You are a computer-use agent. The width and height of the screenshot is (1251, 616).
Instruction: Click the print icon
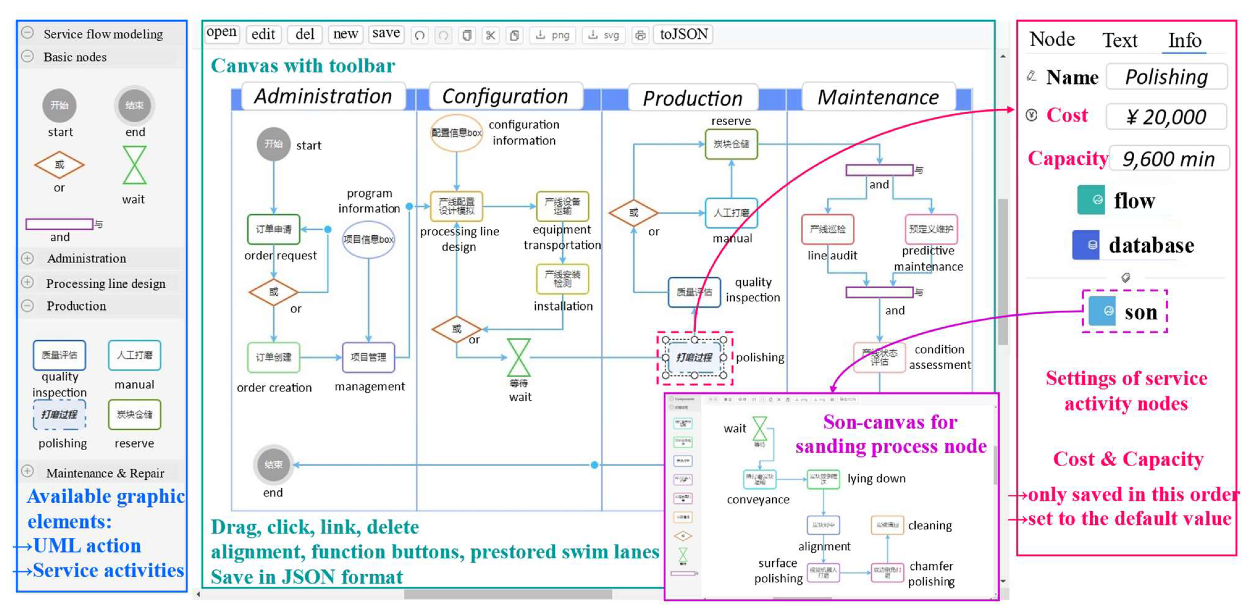click(x=640, y=36)
